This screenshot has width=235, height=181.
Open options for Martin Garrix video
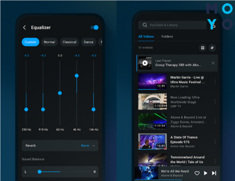pos(215,82)
